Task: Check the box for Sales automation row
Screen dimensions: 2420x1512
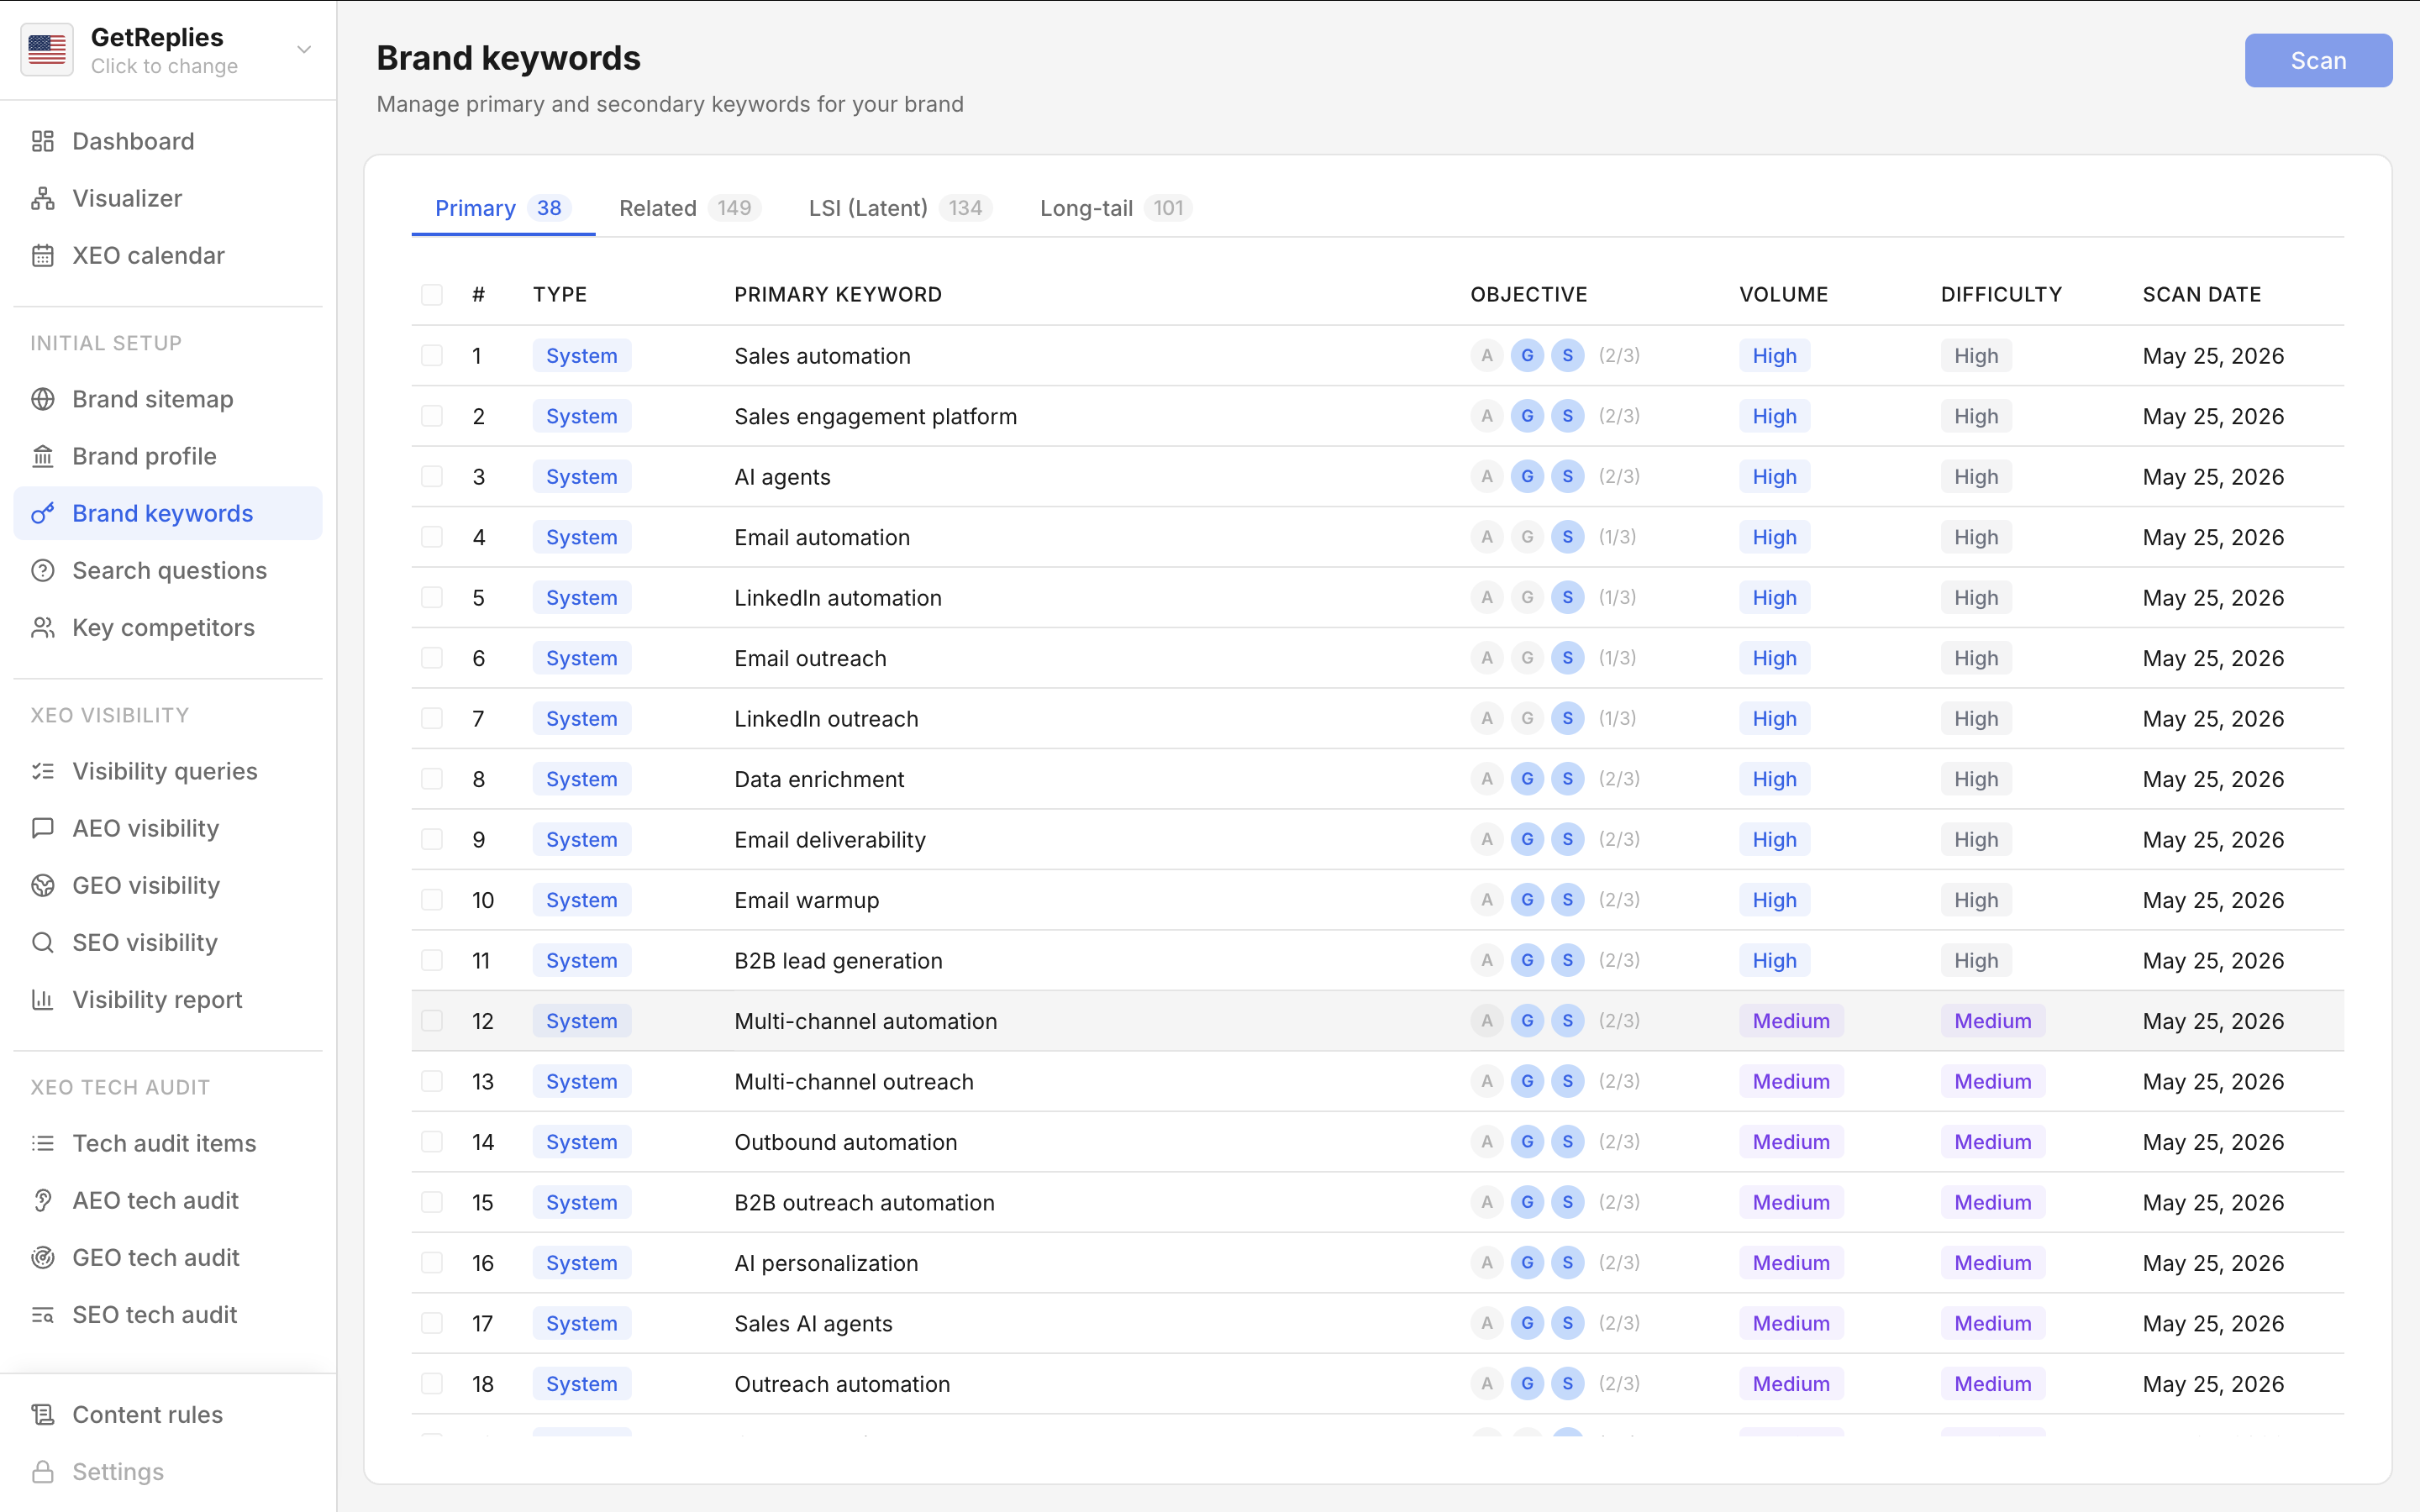Action: click(x=432, y=355)
